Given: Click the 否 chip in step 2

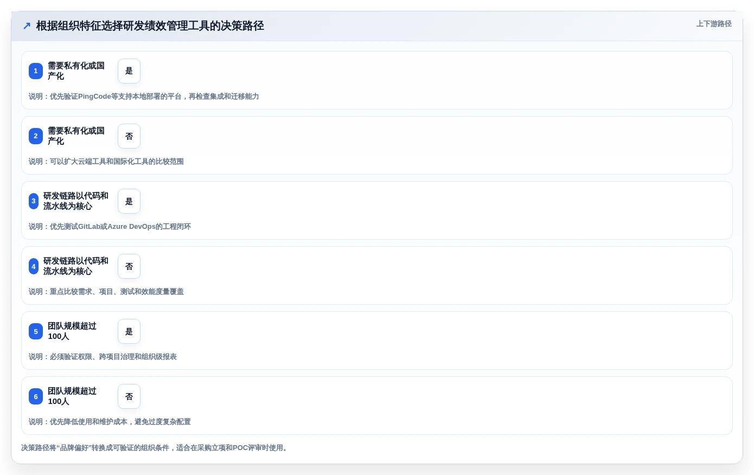Looking at the screenshot, I should coord(129,136).
